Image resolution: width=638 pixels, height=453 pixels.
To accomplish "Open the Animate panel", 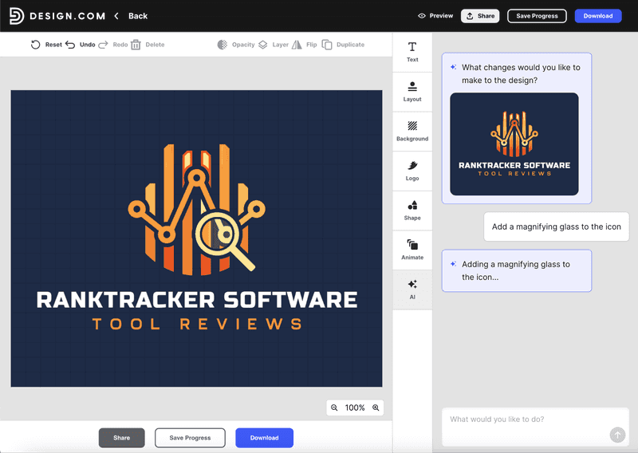I will tap(412, 250).
